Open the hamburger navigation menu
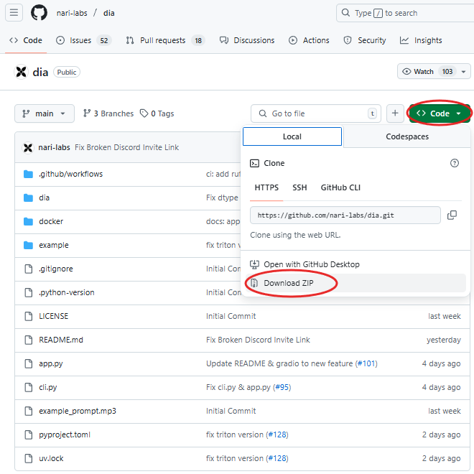474x474 pixels. coord(14,13)
